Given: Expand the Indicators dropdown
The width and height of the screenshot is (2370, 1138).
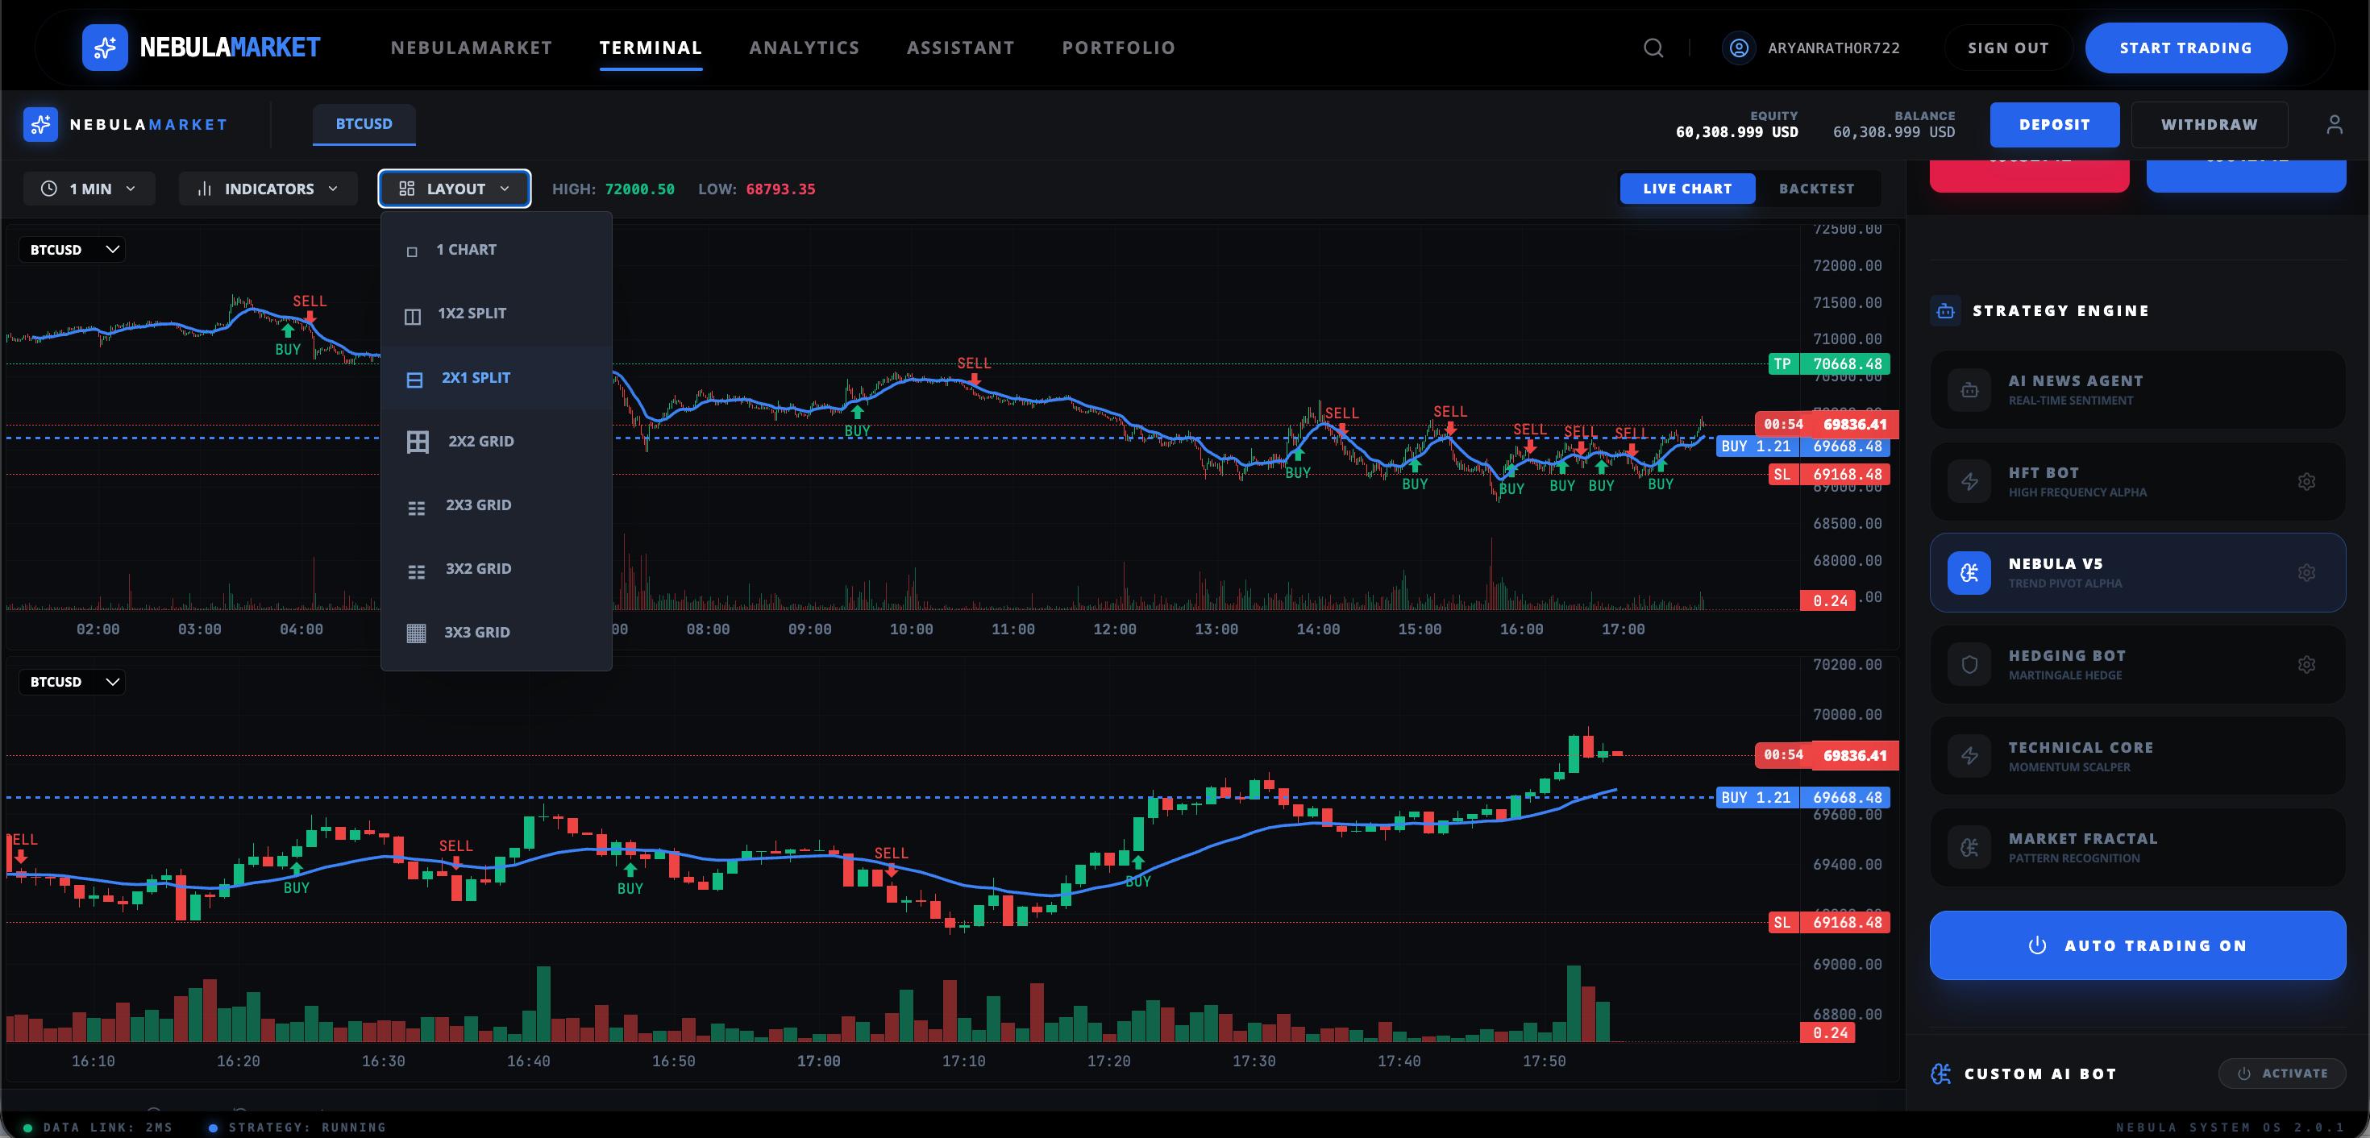Looking at the screenshot, I should [x=268, y=189].
